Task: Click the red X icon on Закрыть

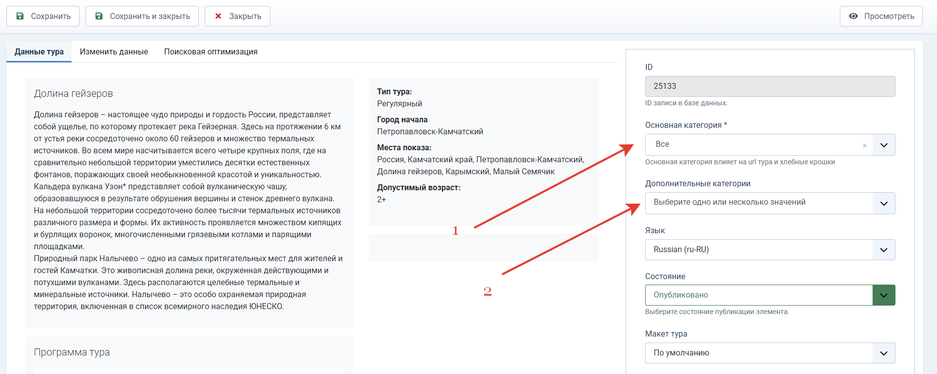Action: 218,16
